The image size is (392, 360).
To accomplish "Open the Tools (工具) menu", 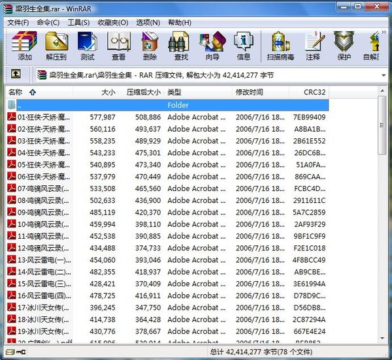I will click(78, 23).
